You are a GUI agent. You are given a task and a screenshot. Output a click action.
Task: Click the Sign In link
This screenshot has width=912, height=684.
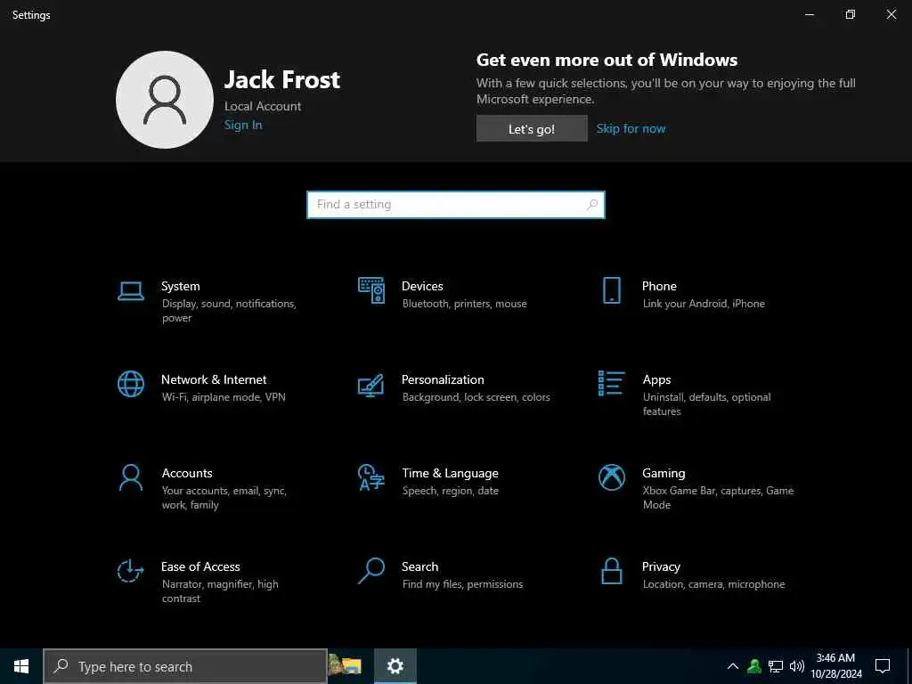click(243, 125)
